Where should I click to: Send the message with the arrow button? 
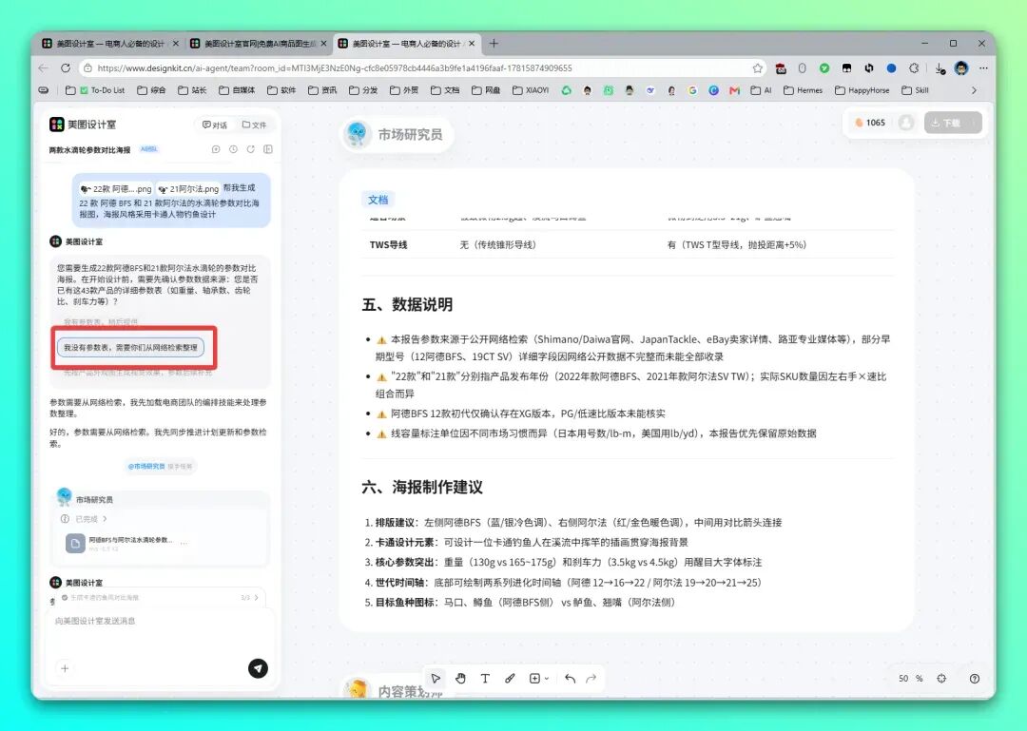[258, 668]
